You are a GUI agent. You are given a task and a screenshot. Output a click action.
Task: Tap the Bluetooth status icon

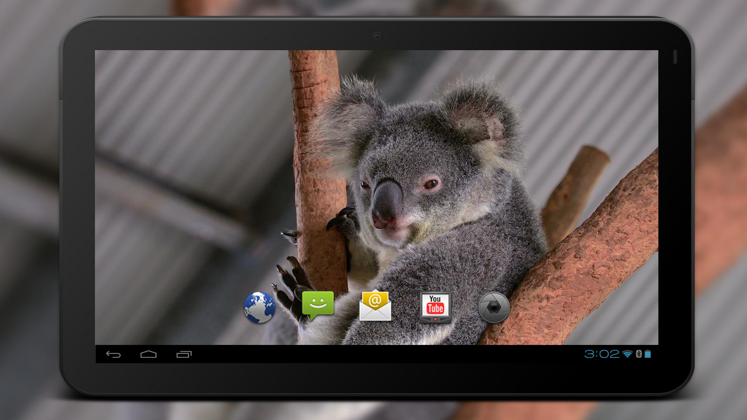[x=638, y=354]
